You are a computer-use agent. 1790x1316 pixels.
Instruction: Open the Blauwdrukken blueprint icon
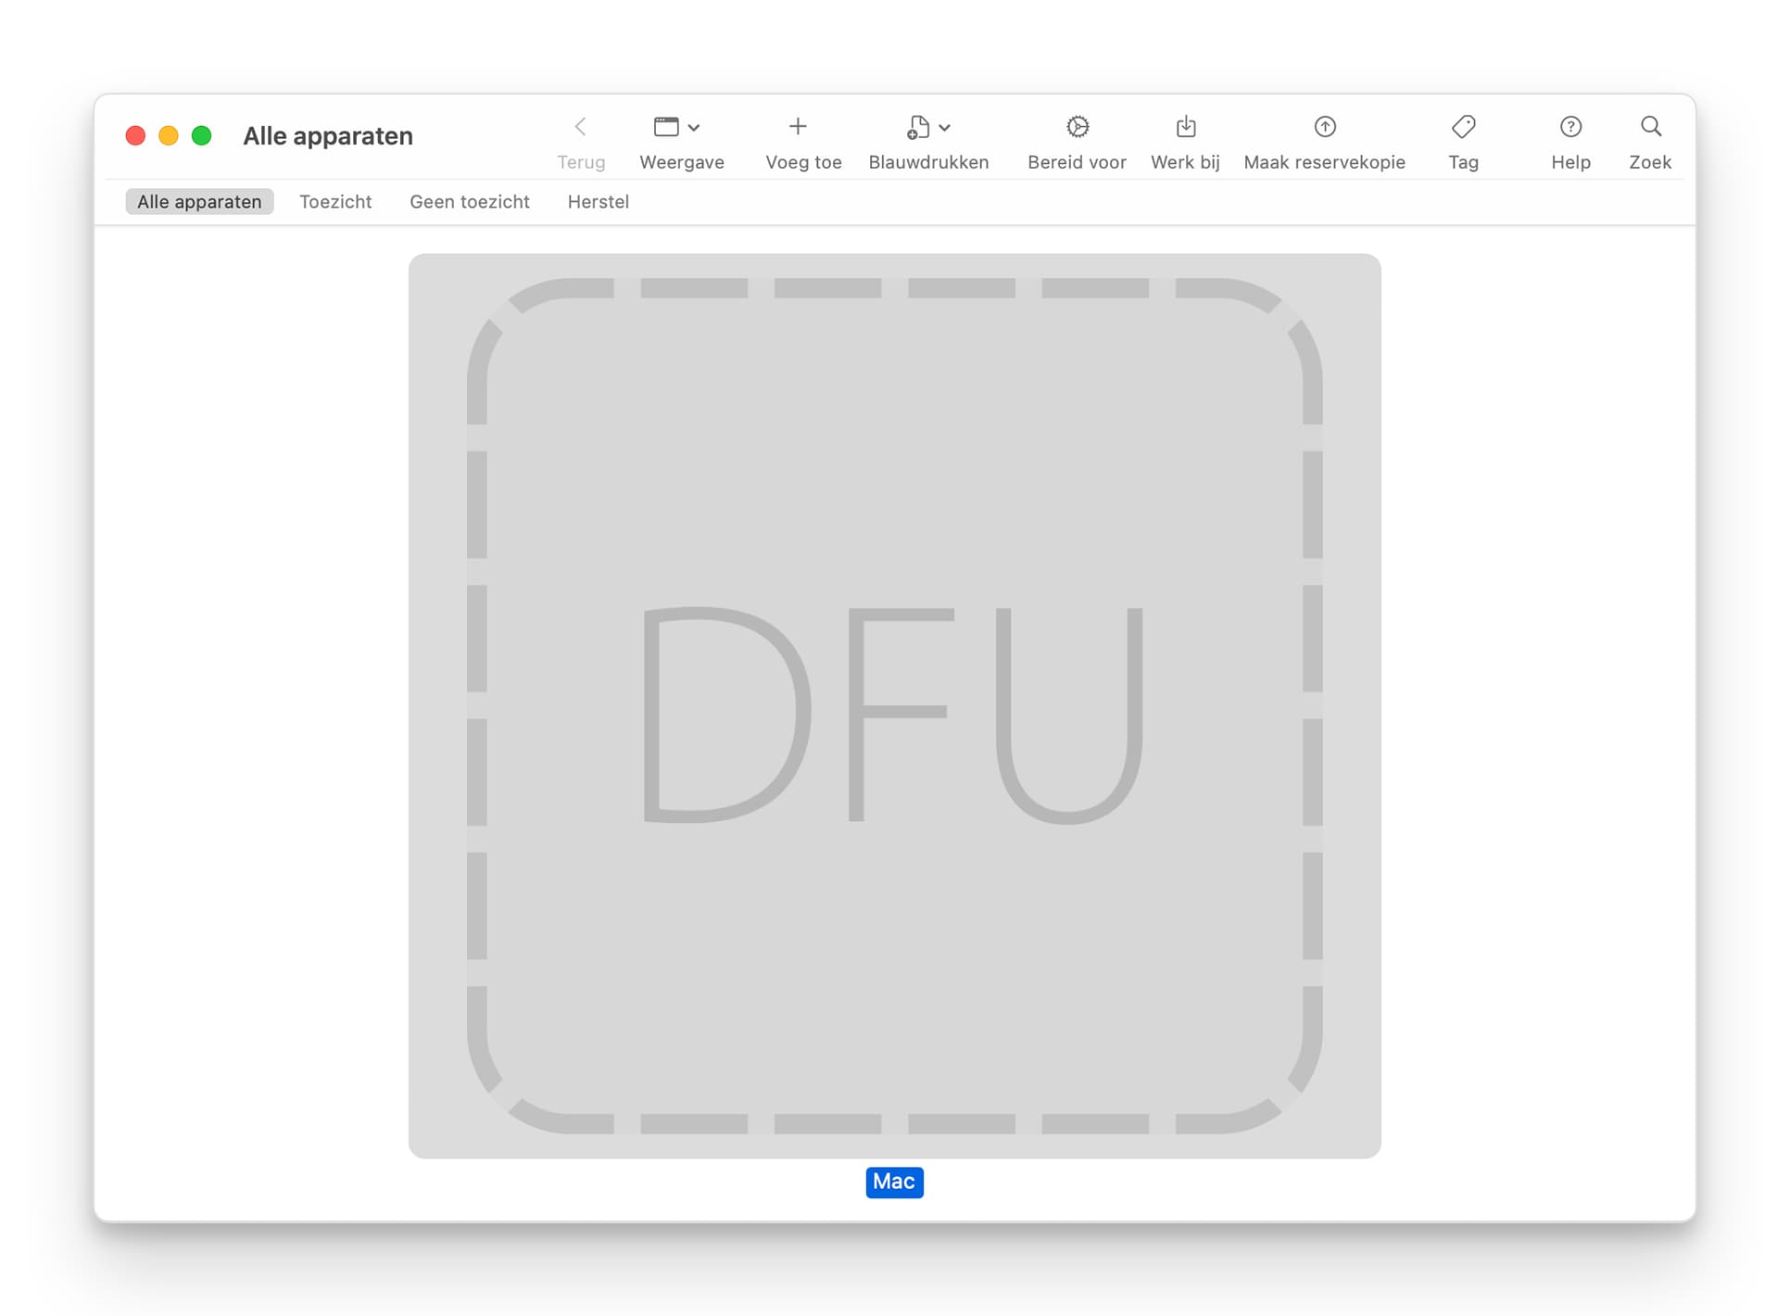918,127
